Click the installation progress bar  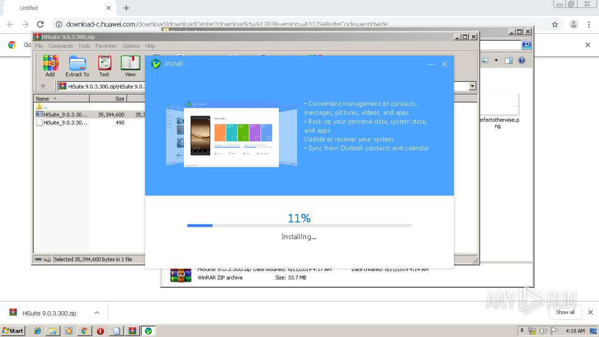point(299,226)
